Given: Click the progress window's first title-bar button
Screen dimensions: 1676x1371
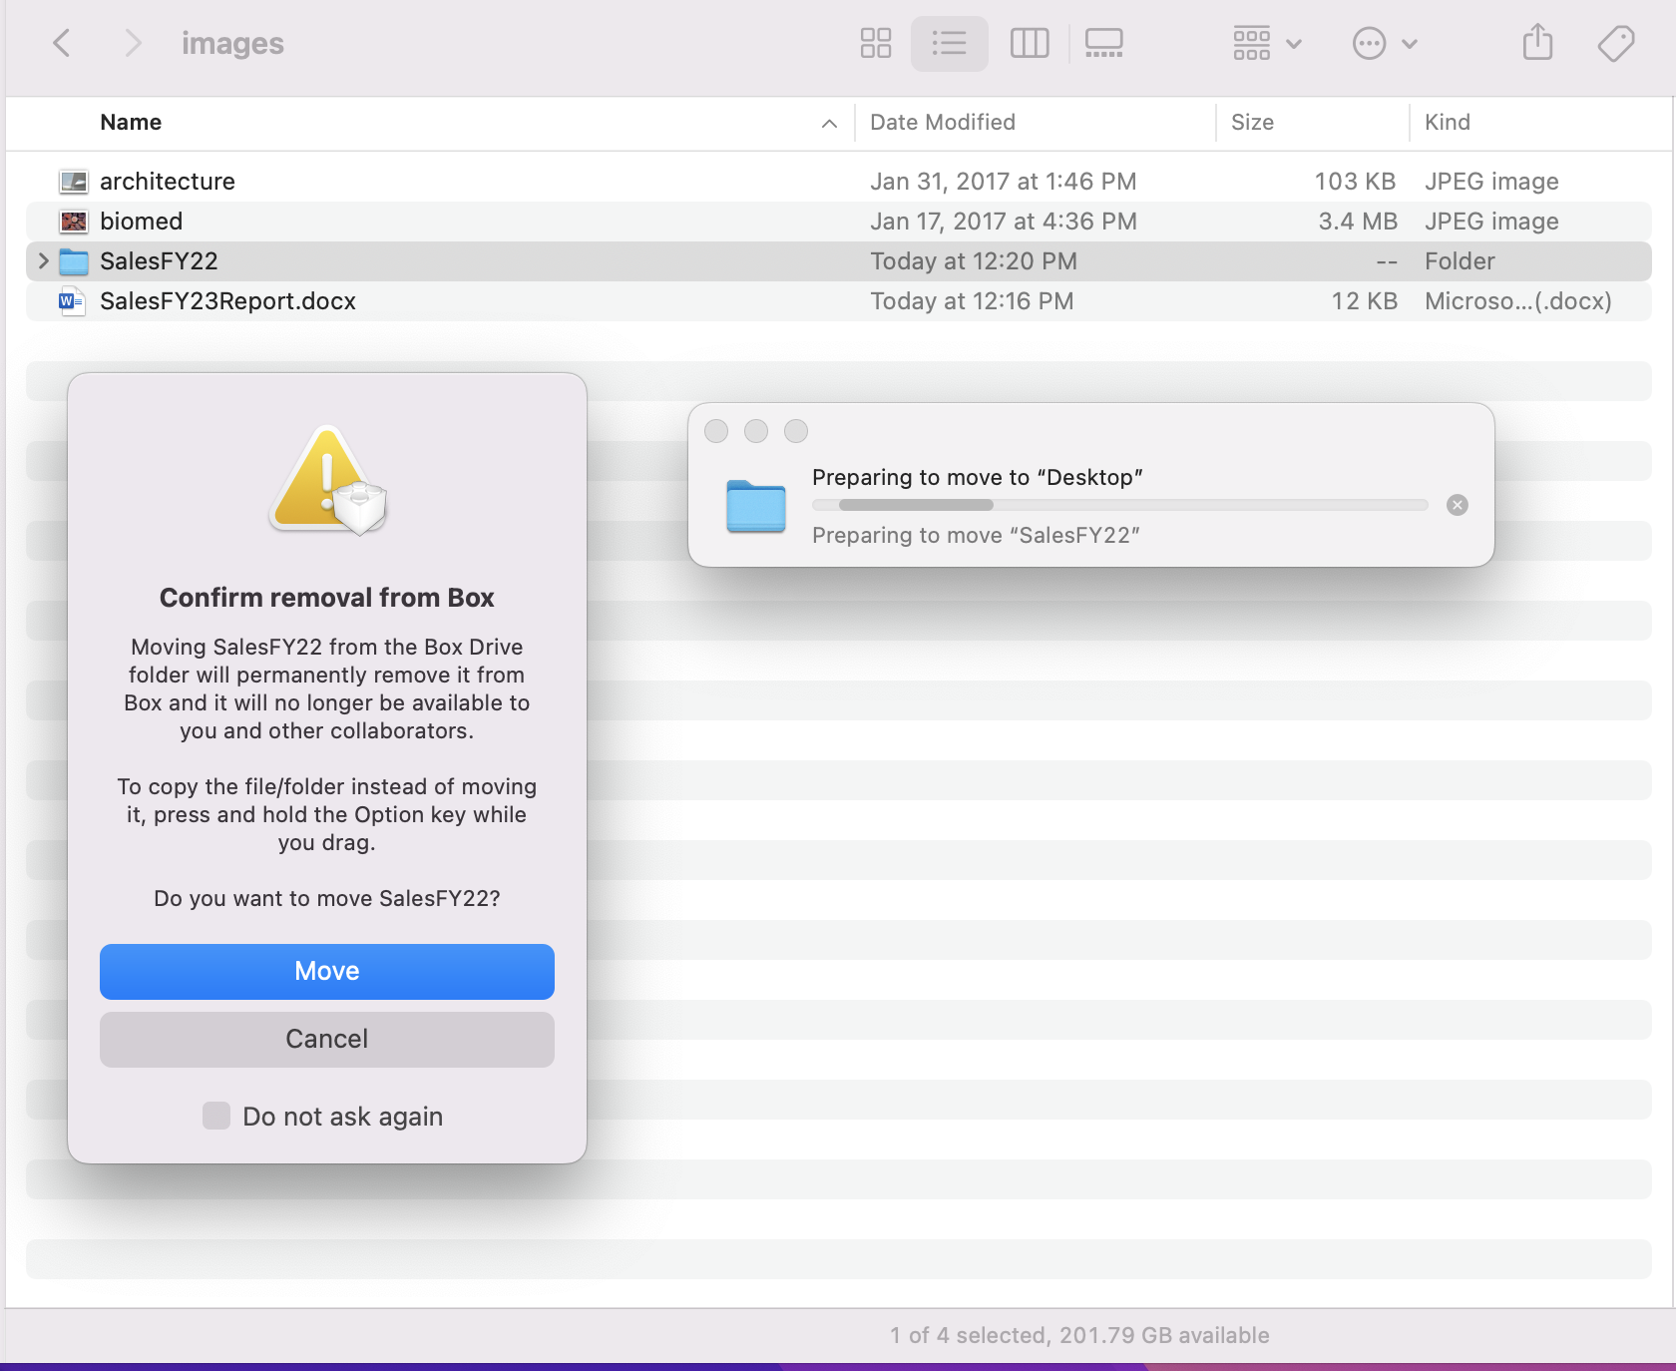Looking at the screenshot, I should coord(716,430).
